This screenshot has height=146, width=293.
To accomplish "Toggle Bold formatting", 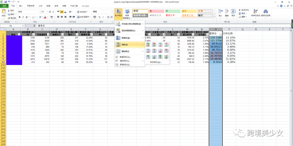I will pyautogui.click(x=19, y=17).
